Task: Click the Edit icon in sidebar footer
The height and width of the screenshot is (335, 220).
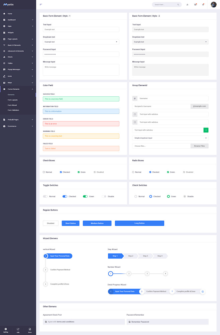Action: 18,329
